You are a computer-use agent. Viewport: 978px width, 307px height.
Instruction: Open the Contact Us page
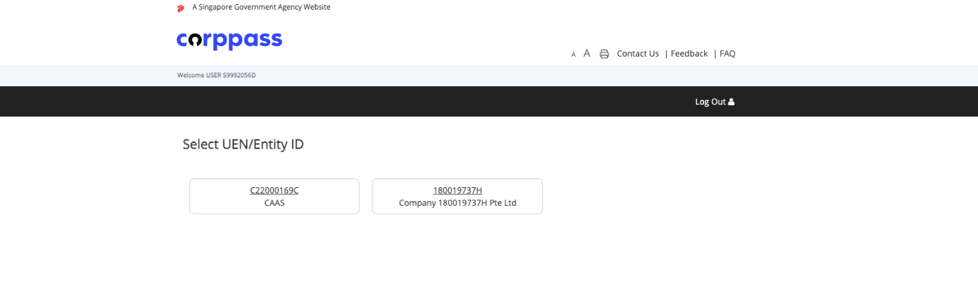[x=638, y=53]
